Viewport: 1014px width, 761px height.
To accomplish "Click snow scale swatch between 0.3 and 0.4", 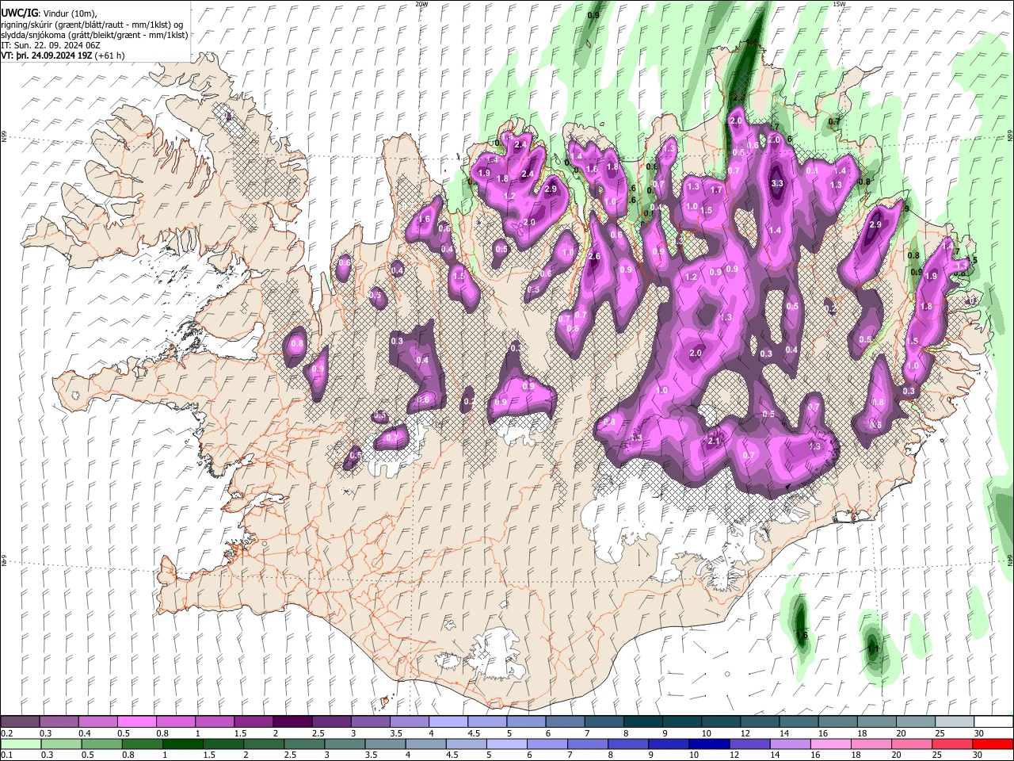I will coord(59,721).
